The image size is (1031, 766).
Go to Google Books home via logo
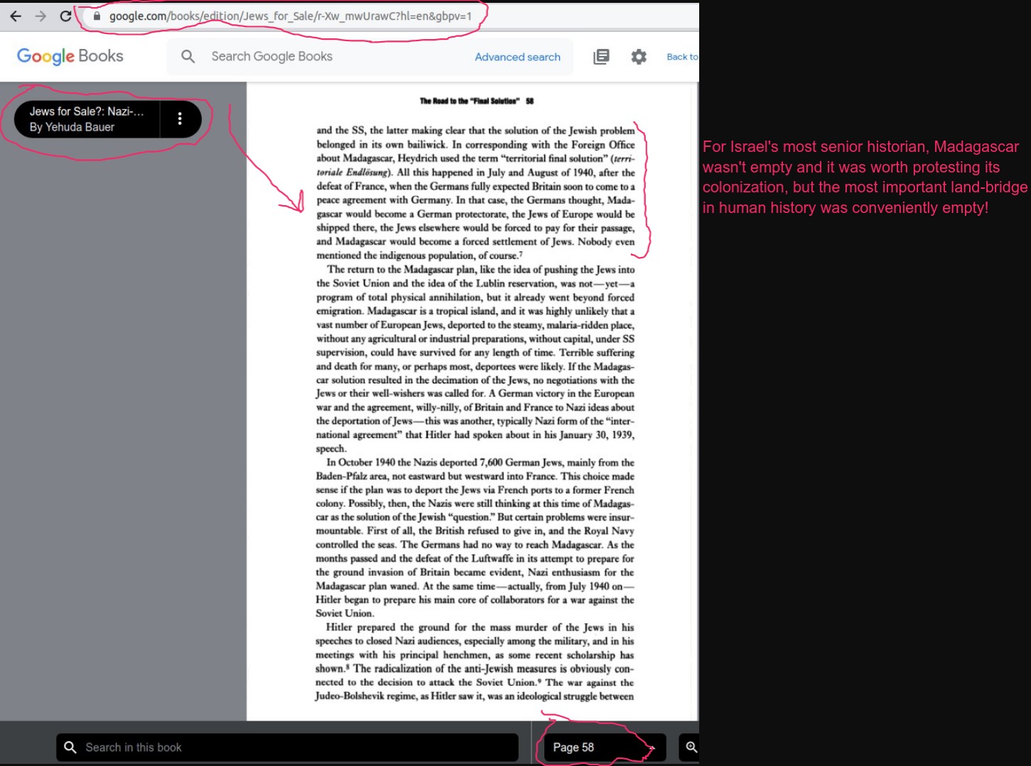click(x=70, y=56)
